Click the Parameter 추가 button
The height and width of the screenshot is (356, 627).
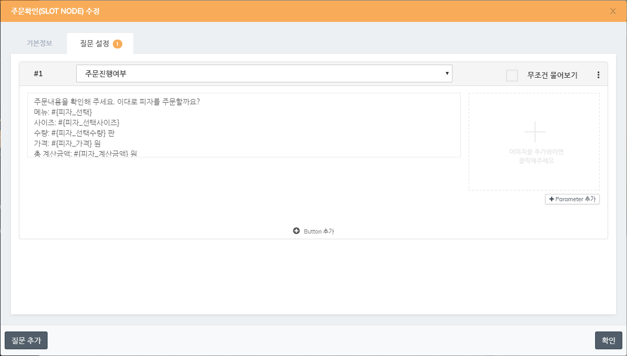coord(572,199)
